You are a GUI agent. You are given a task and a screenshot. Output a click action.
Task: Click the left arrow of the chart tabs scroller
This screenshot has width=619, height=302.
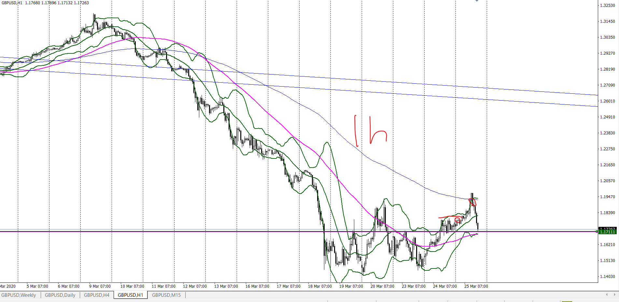pyautogui.click(x=607, y=295)
